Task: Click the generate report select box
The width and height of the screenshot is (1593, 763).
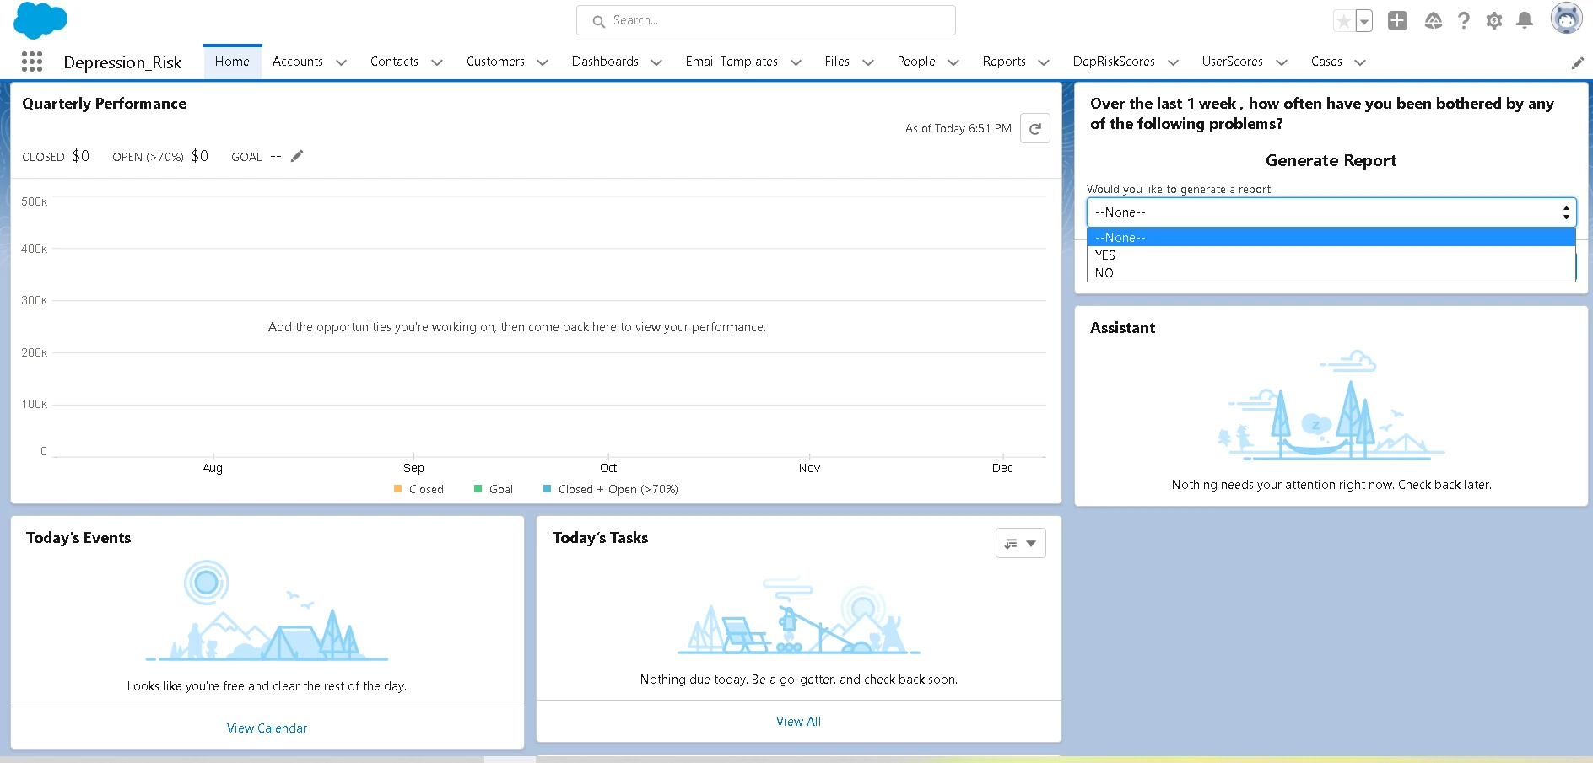Action: pos(1331,212)
